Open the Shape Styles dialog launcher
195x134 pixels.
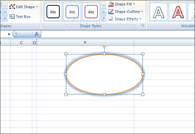click(x=143, y=26)
